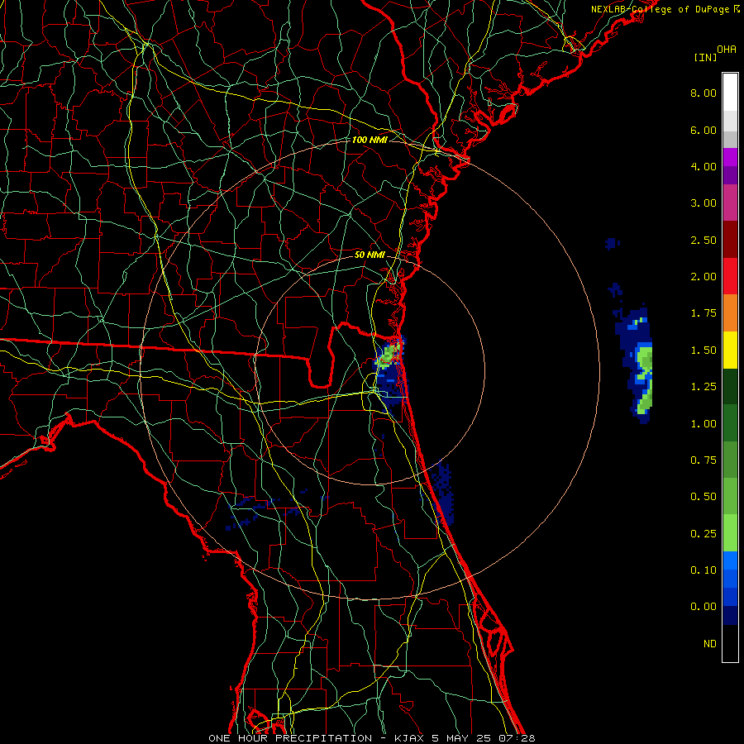Click the 100 NMI range ring label
Viewport: 744px width, 744px height.
coord(370,140)
